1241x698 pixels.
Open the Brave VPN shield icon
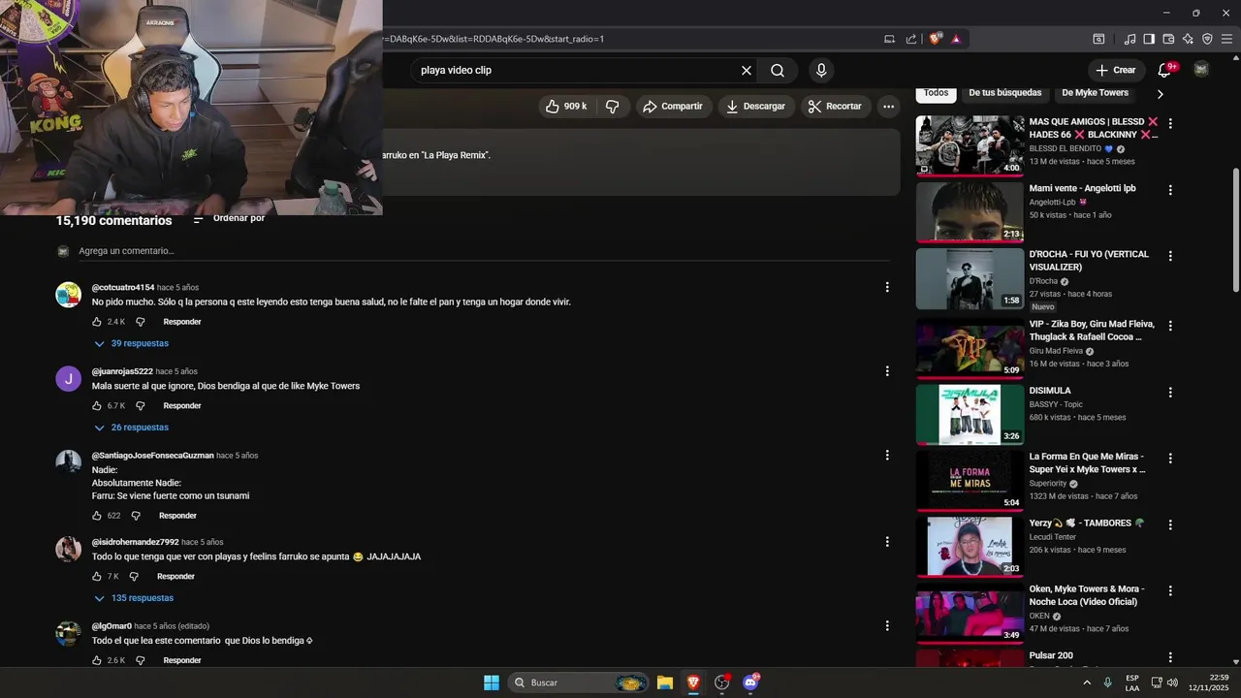[x=1207, y=39]
